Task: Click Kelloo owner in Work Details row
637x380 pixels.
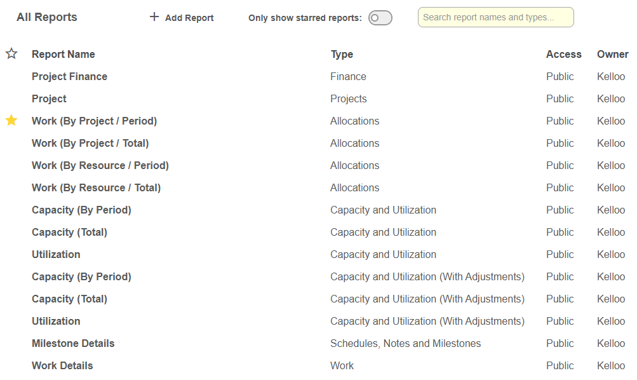Action: click(611, 366)
